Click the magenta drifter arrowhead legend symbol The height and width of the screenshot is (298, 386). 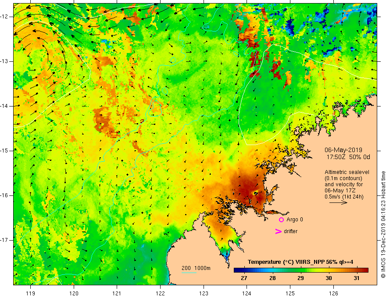tap(278, 231)
